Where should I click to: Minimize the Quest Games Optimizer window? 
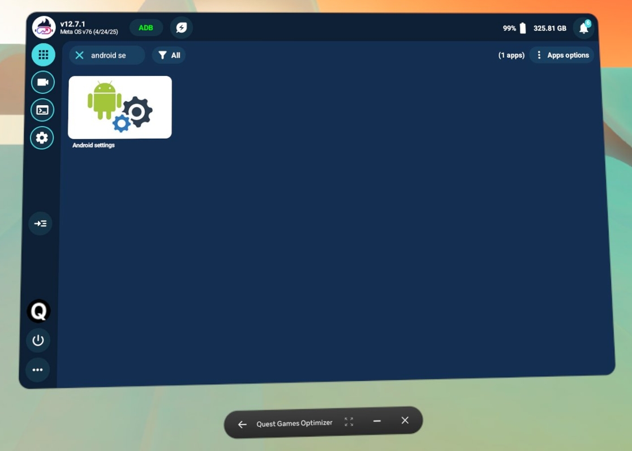pyautogui.click(x=377, y=421)
